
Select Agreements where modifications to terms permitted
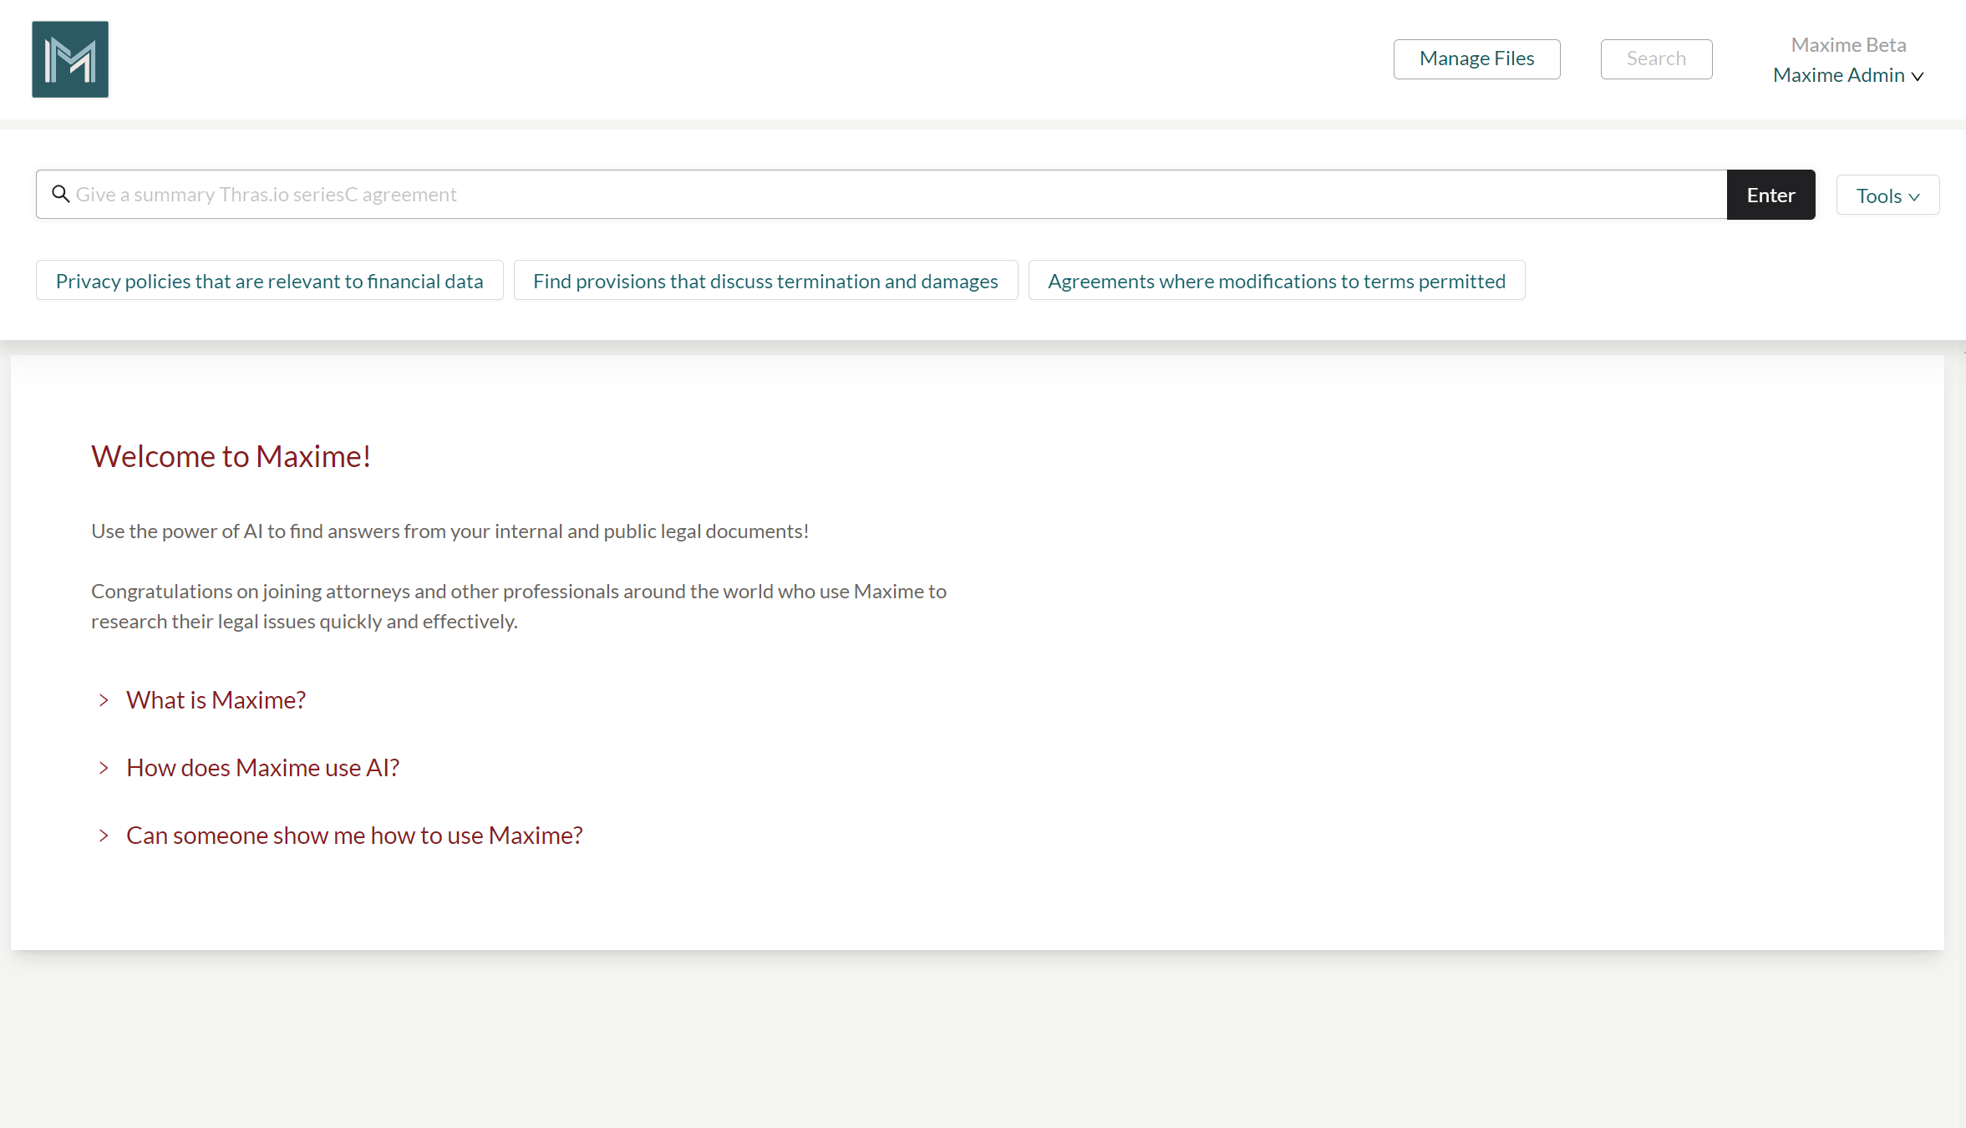(x=1276, y=281)
